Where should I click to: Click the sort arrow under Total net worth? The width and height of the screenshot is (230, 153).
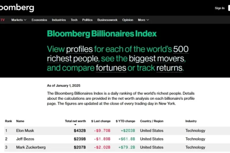(x=75, y=125)
